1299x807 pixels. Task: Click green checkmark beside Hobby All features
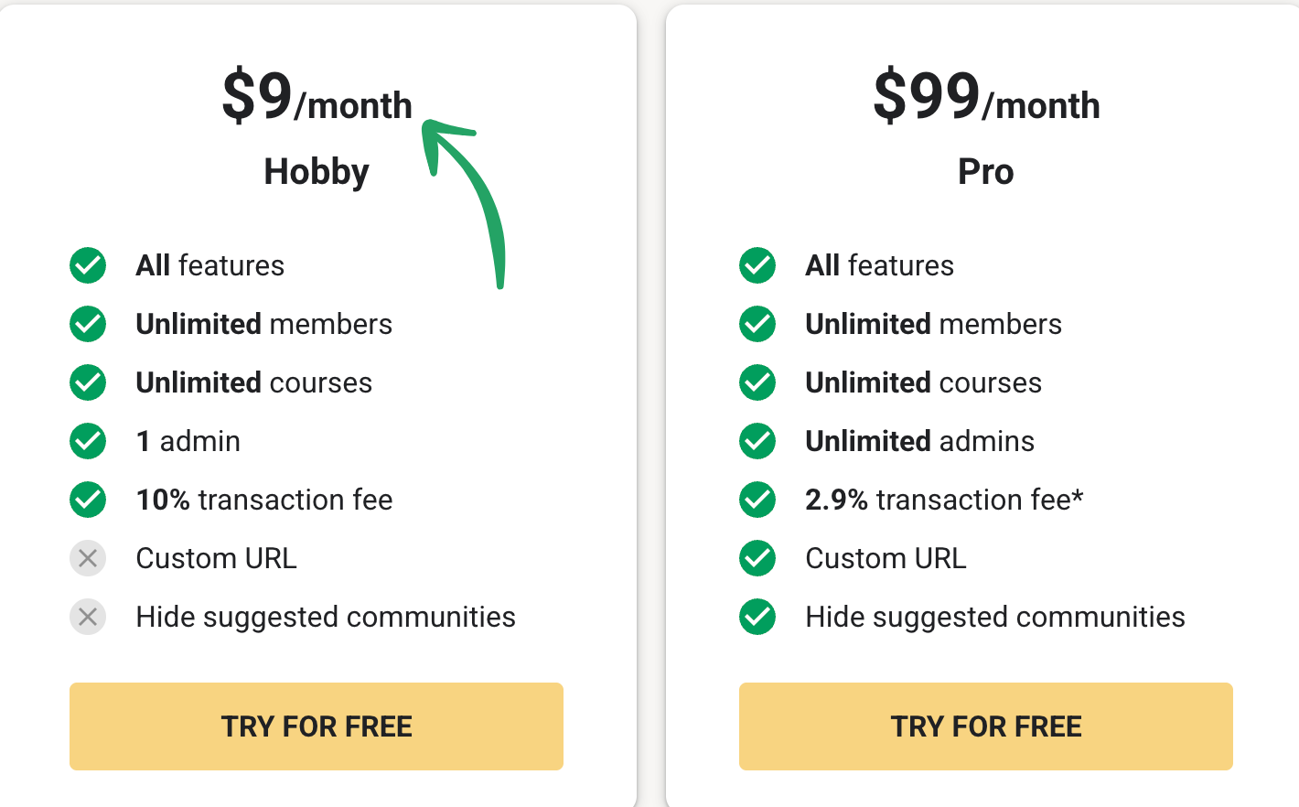(88, 265)
